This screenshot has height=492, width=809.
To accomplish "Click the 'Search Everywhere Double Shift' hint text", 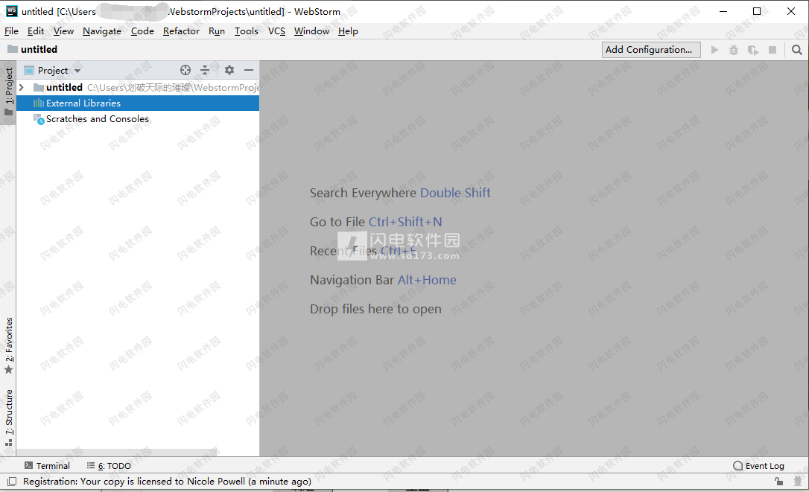I will [400, 193].
